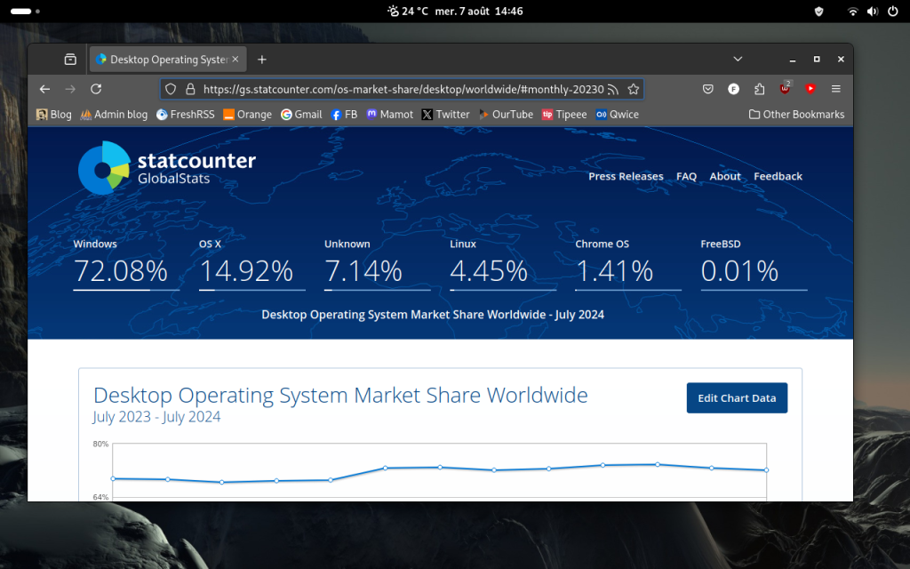Close the Desktop Operating System tab
This screenshot has width=910, height=569.
coord(235,60)
